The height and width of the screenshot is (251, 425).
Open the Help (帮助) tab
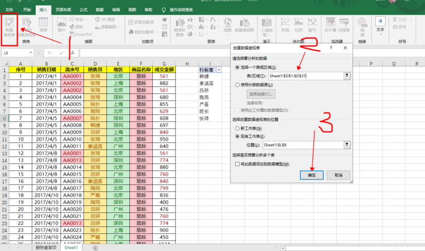(148, 10)
